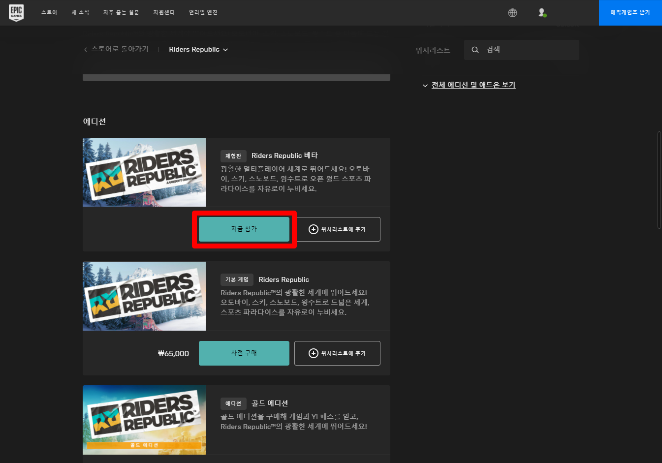Click the Riders Republic 베타 title
Viewport: 662px width, 463px height.
click(x=284, y=155)
